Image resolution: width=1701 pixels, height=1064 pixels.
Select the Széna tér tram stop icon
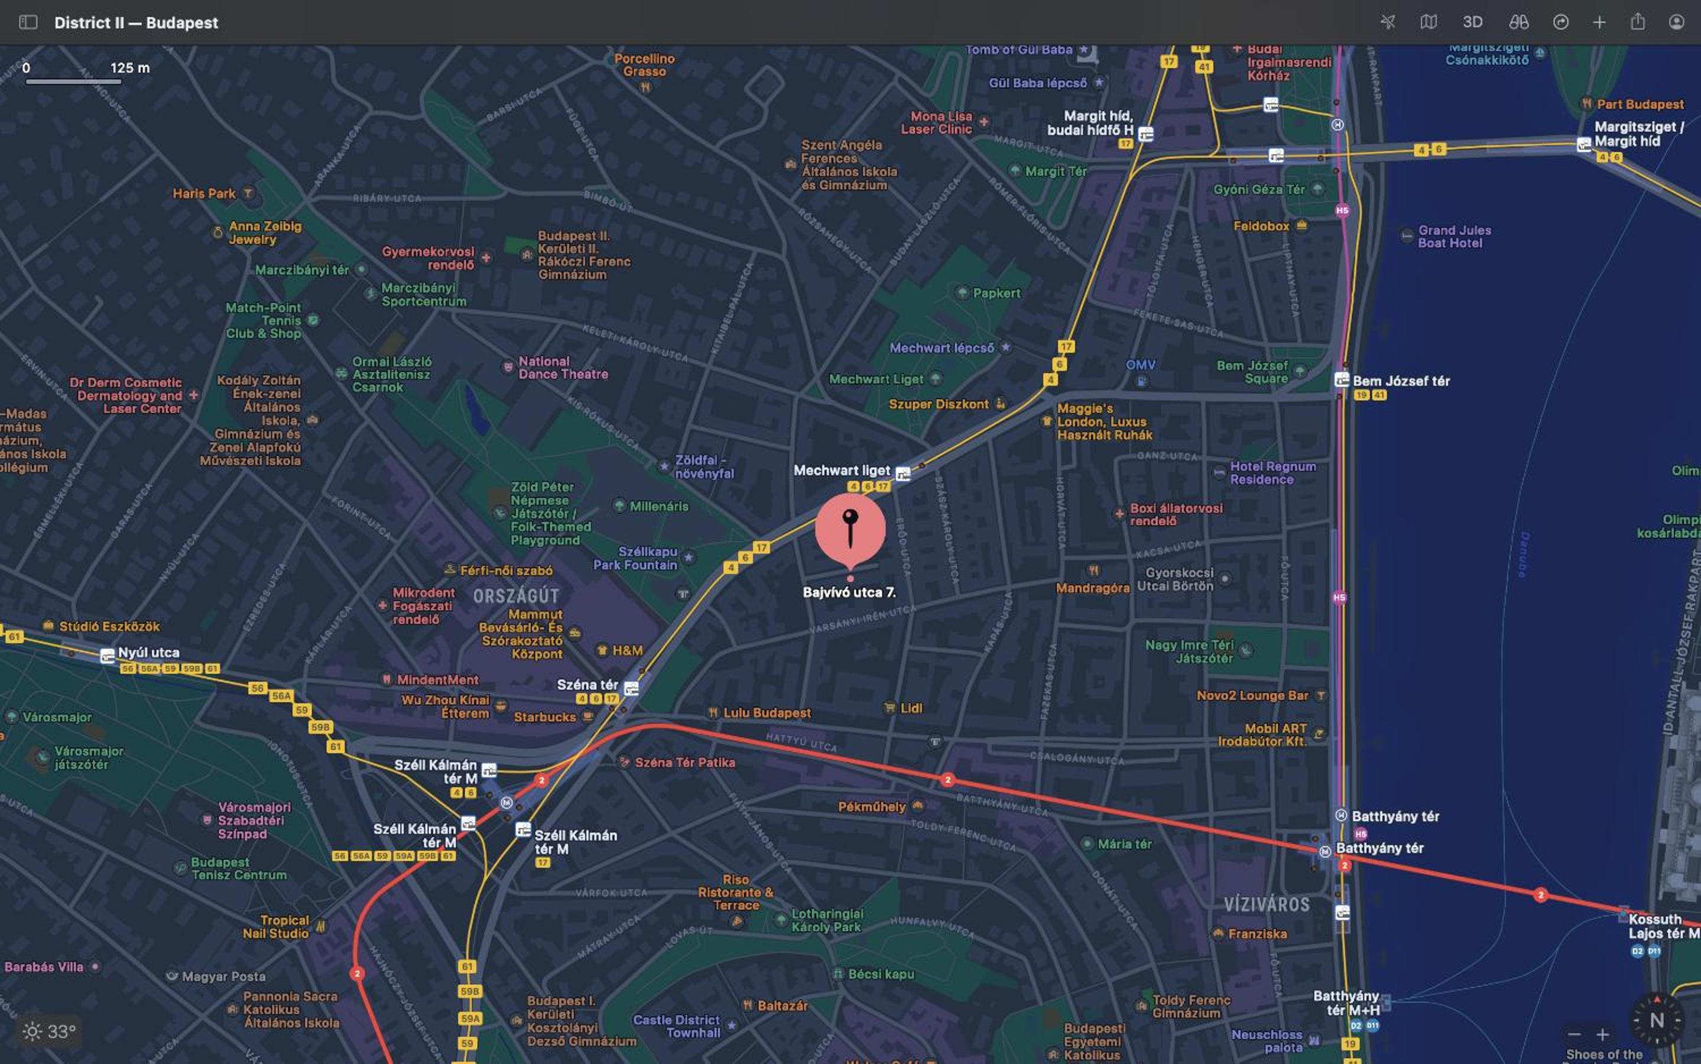(x=632, y=688)
